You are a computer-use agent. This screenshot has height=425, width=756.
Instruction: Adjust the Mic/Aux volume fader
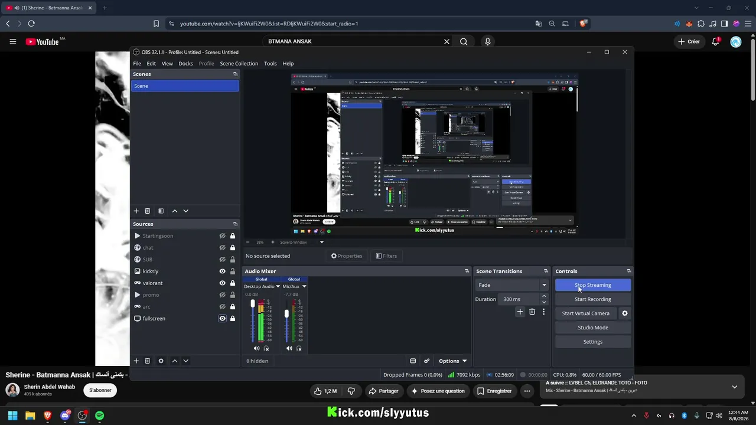pyautogui.click(x=286, y=313)
